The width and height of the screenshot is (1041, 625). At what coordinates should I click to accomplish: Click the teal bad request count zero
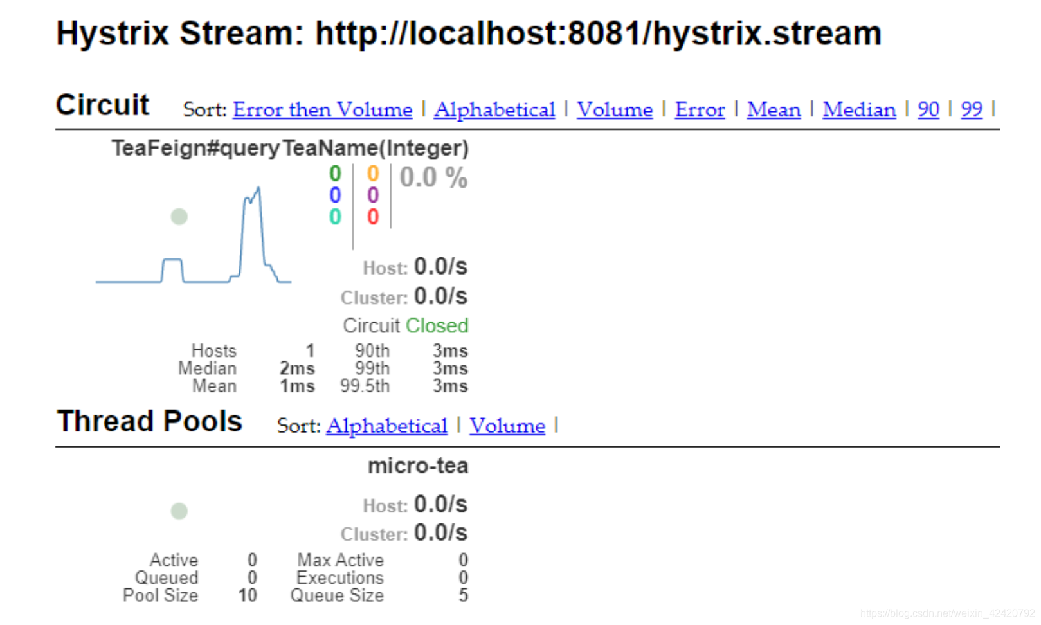(x=335, y=217)
